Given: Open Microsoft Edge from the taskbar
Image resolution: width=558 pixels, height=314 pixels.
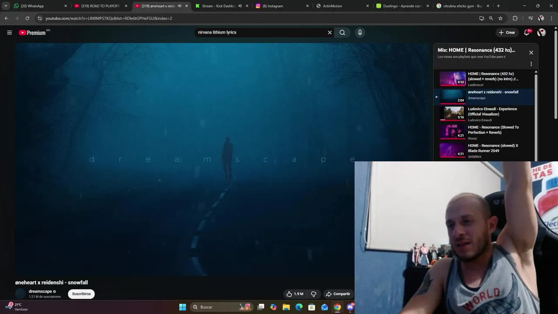Looking at the screenshot, I should coord(299,307).
